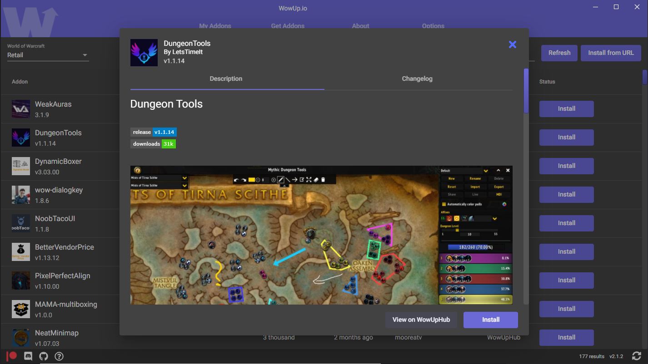
Task: Click Install from URL button
Action: coord(611,53)
